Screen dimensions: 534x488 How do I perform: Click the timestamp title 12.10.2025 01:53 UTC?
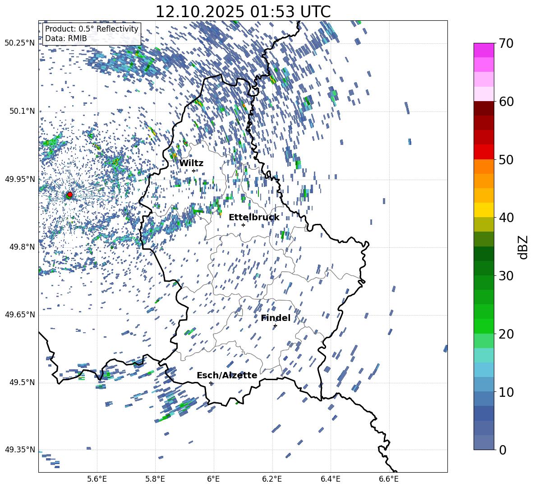point(243,12)
